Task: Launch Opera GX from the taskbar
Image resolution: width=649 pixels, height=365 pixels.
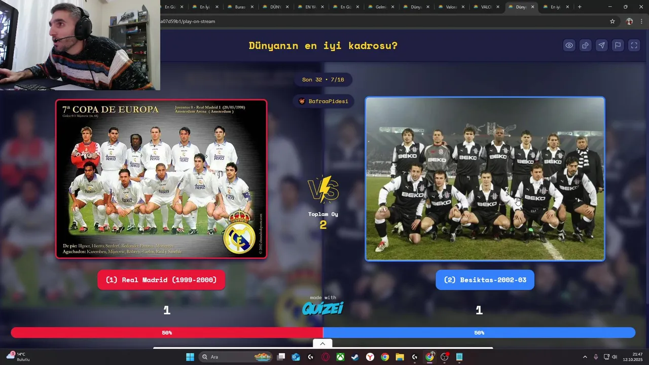Action: (x=326, y=357)
